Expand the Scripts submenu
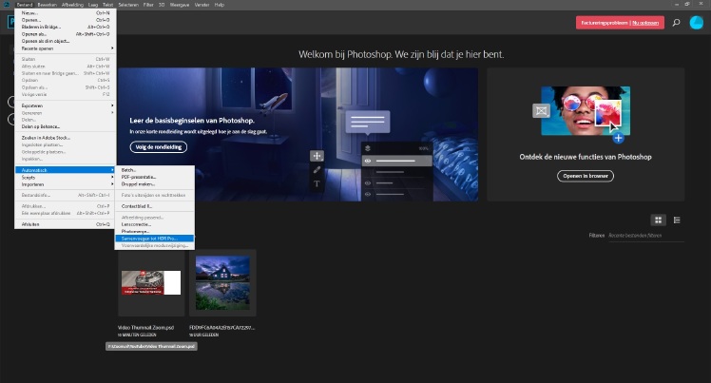This screenshot has width=711, height=383. tap(66, 177)
